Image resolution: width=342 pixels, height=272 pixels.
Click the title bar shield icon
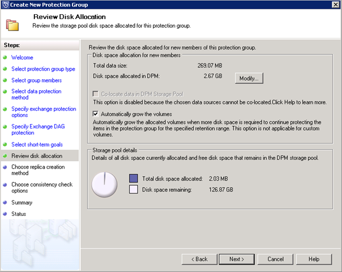click(x=5, y=4)
